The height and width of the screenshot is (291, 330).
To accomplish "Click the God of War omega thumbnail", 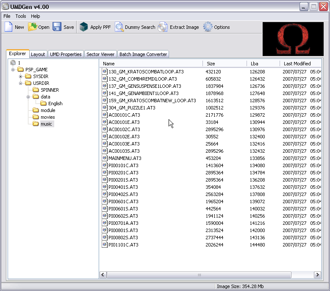I will (x=293, y=39).
